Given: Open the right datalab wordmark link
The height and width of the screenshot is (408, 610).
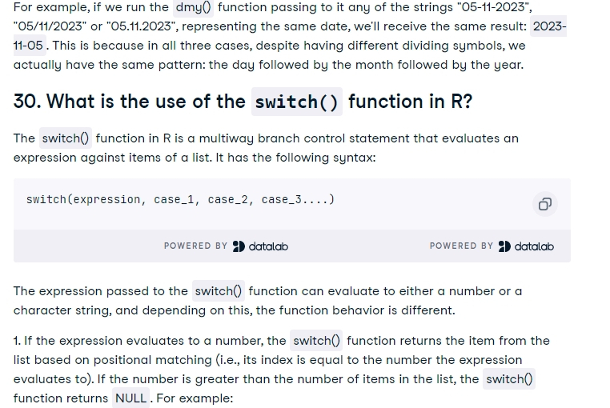Looking at the screenshot, I should [x=534, y=246].
